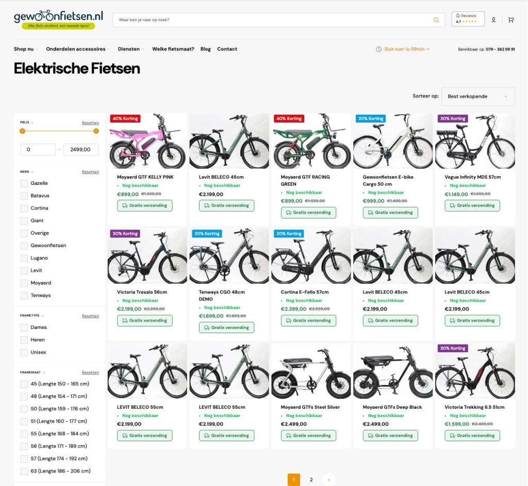Click the clock icon beside opening hours
This screenshot has height=486, width=528.
[x=378, y=49]
